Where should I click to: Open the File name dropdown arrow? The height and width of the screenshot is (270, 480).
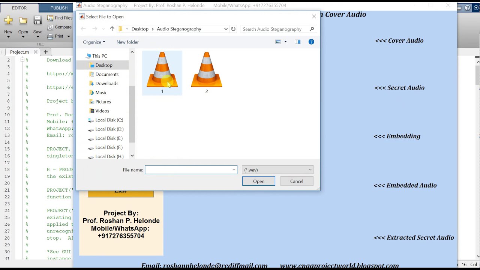(x=234, y=170)
